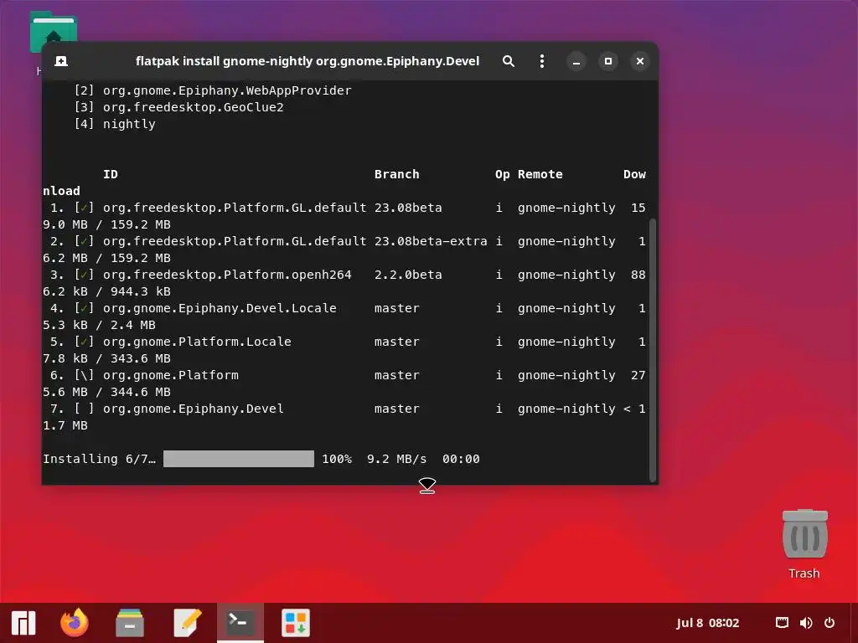Click the 'Remote' column header
The width and height of the screenshot is (858, 643).
tap(540, 174)
